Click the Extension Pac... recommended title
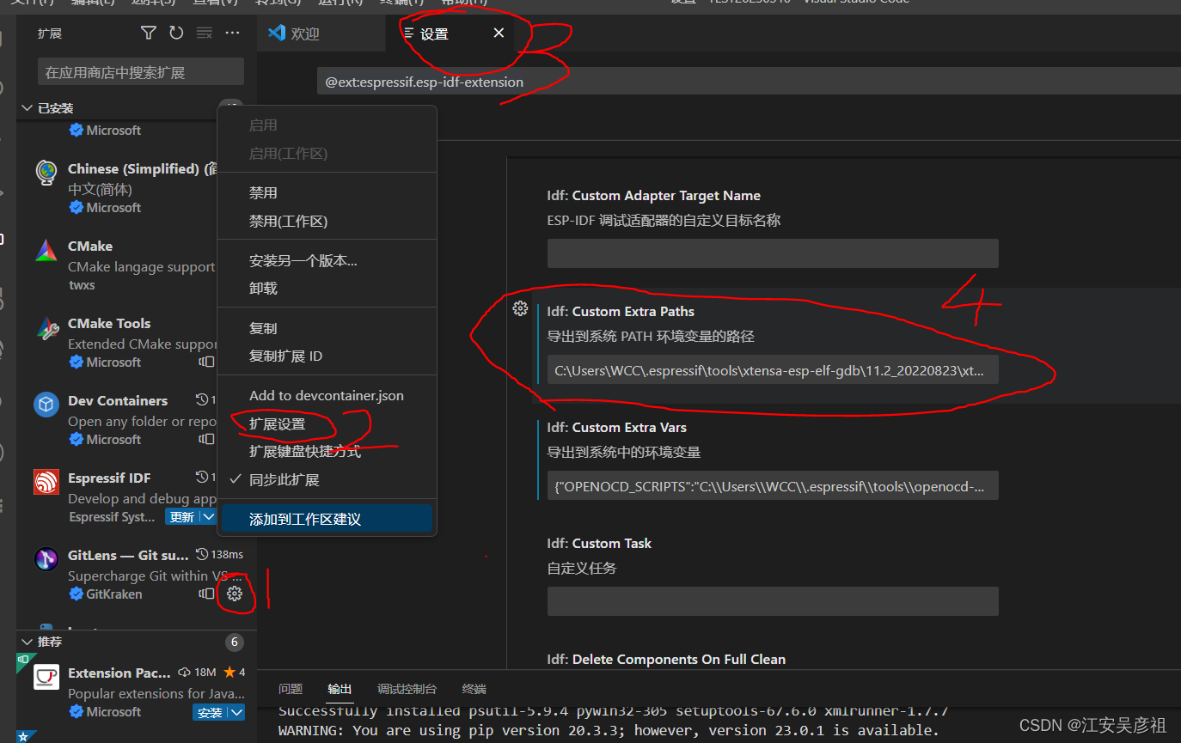 pyautogui.click(x=119, y=673)
